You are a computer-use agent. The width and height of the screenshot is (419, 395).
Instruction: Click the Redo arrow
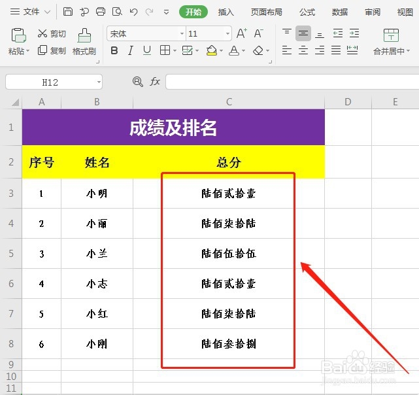[x=150, y=12]
